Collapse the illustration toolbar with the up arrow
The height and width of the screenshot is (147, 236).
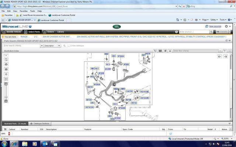[x=6, y=55]
